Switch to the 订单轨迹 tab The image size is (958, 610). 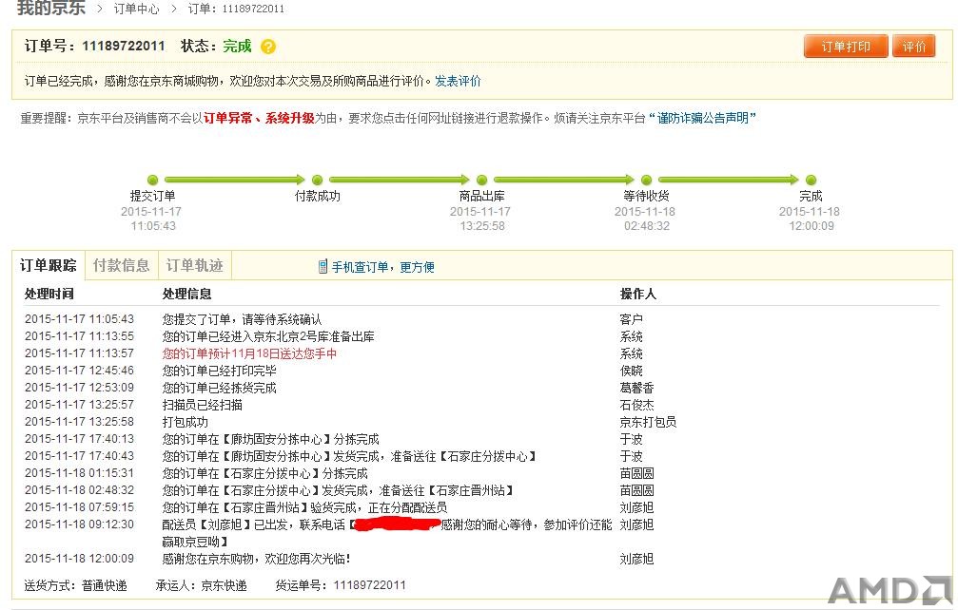point(195,265)
